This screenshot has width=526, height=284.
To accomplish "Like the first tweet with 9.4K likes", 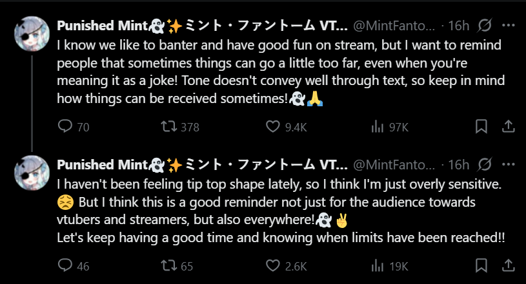I will coord(274,127).
